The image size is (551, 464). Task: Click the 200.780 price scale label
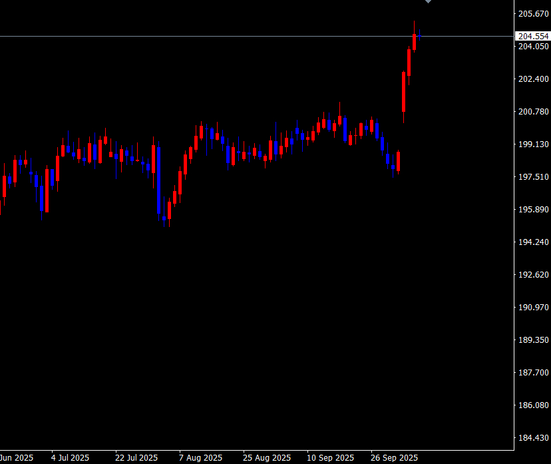coord(534,111)
